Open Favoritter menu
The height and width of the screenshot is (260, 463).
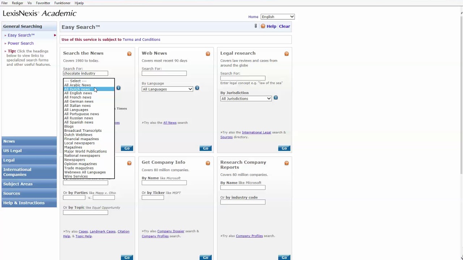43,3
